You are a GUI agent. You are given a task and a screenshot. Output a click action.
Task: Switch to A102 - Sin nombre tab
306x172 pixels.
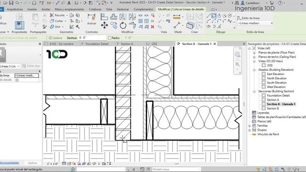61,44
